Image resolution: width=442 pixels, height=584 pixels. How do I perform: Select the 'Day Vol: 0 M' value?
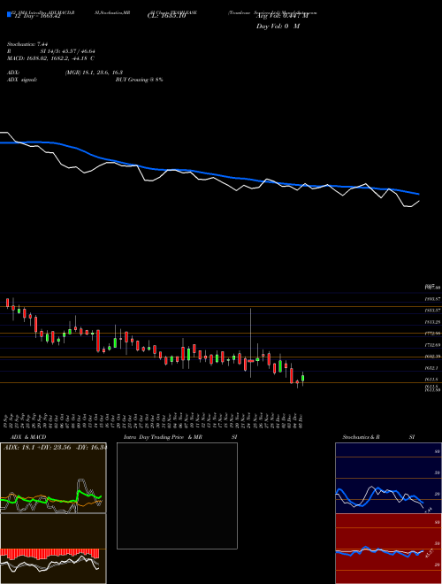tap(278, 27)
